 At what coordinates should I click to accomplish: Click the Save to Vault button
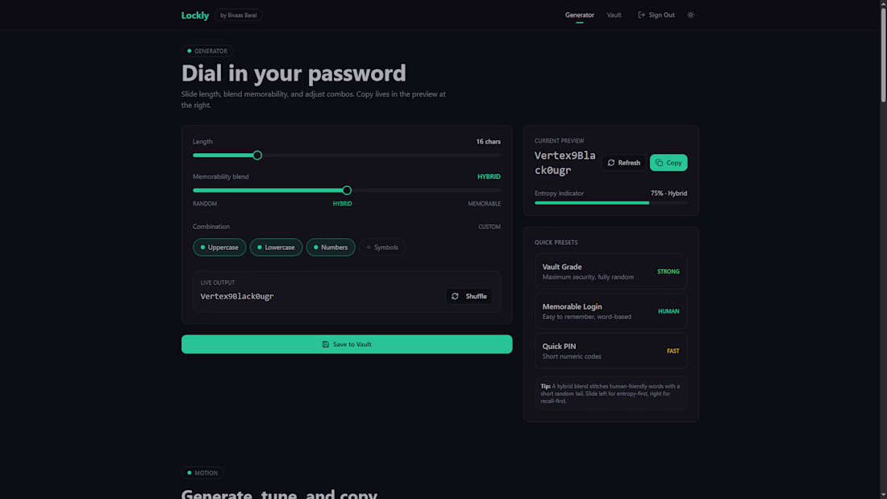click(x=347, y=344)
